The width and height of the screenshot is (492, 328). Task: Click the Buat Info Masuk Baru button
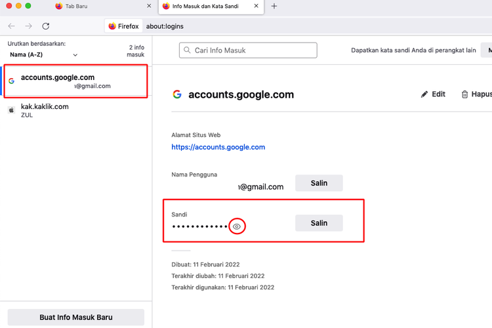75,318
